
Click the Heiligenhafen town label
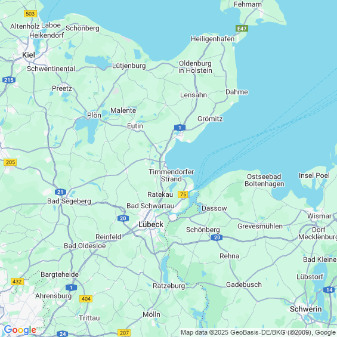pyautogui.click(x=212, y=39)
